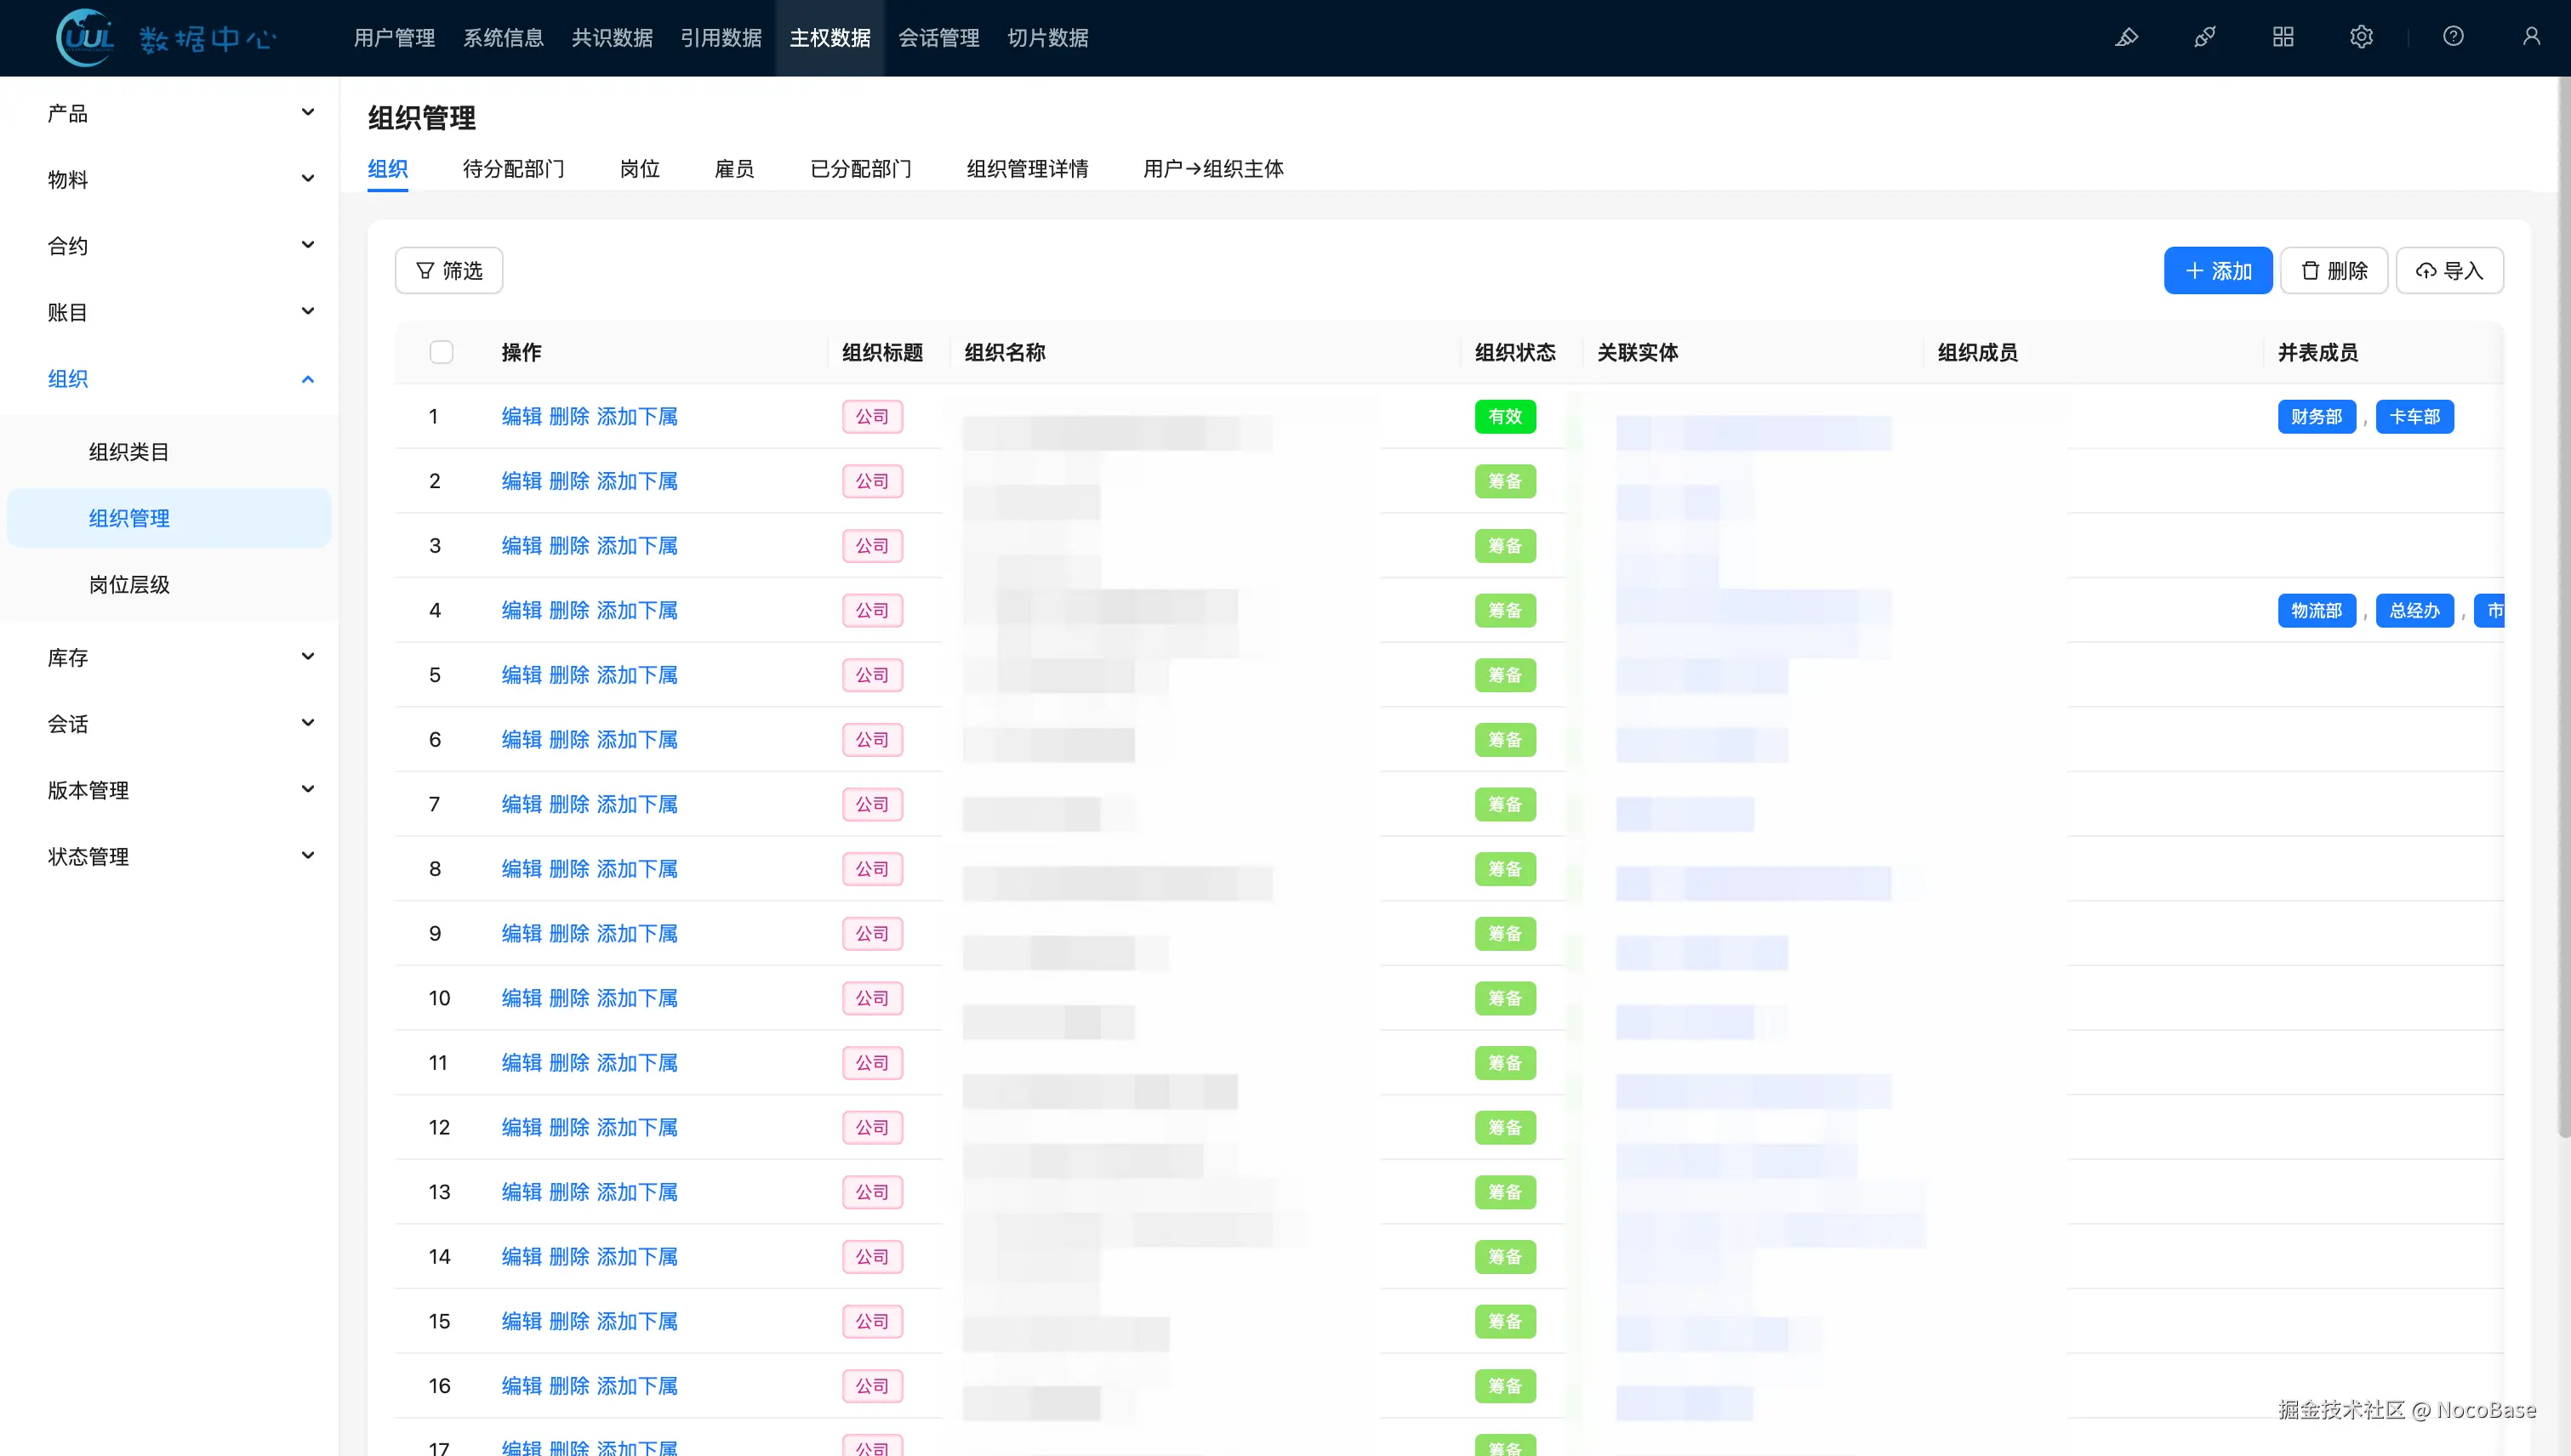This screenshot has height=1456, width=2571.
Task: Open 用户管理 in the top navigation
Action: 394,38
